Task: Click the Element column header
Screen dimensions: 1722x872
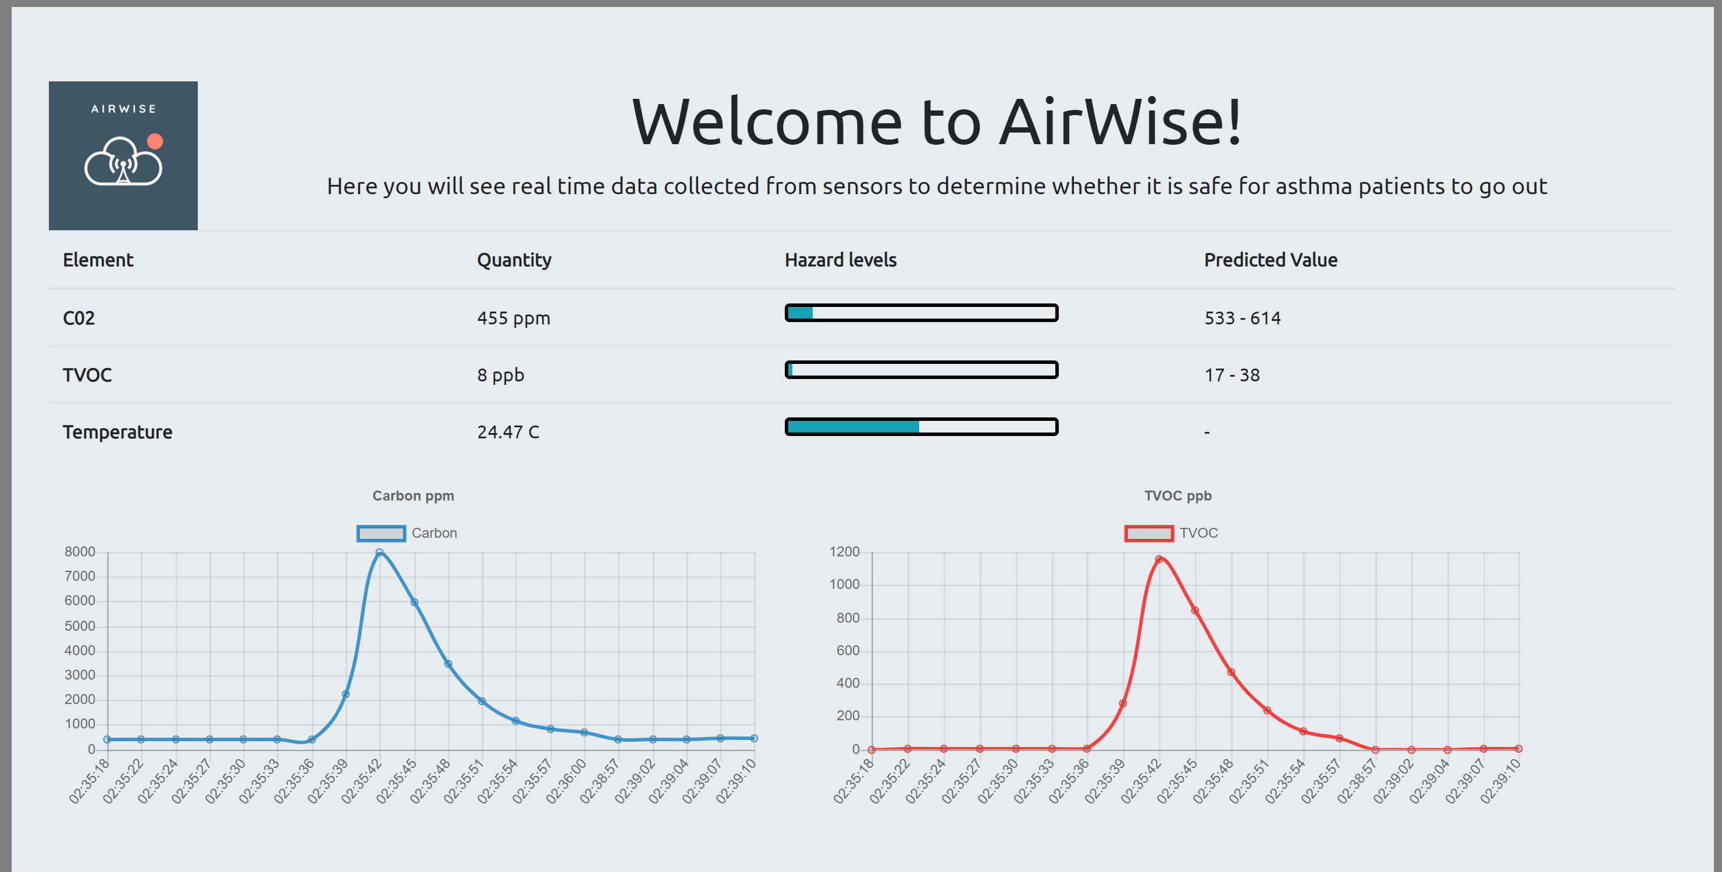Action: [98, 260]
